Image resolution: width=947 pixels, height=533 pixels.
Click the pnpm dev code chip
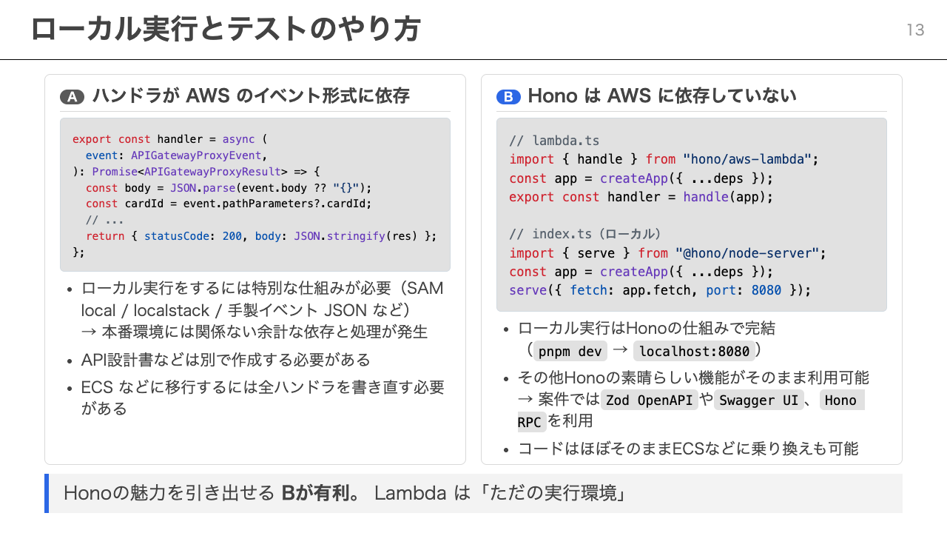[570, 351]
